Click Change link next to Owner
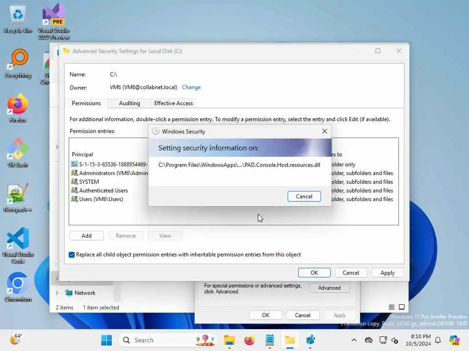This screenshot has width=469, height=351. (x=191, y=87)
